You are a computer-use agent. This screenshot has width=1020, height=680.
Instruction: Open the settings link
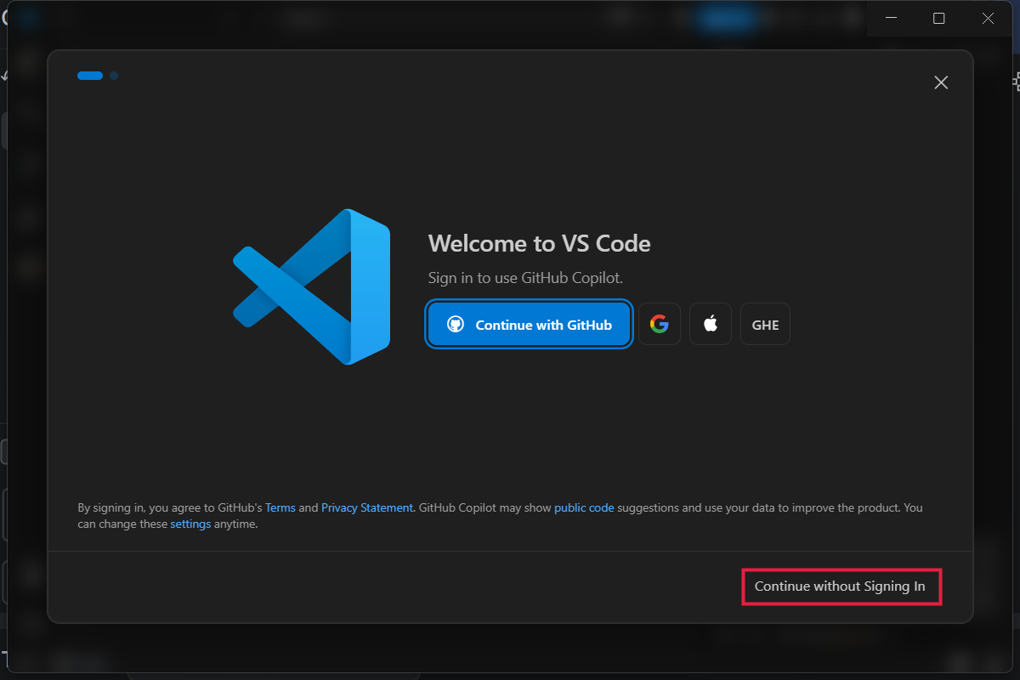point(190,524)
